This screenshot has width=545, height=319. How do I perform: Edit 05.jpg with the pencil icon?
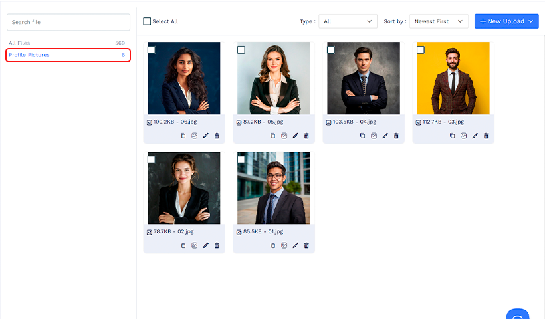click(296, 136)
